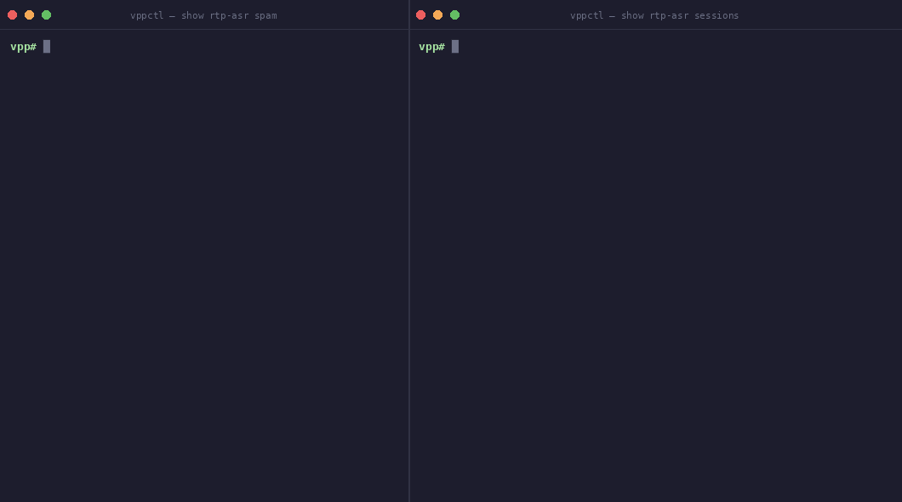Focus the cursor block in the sessions terminal
Screen dimensions: 902x502
pyautogui.click(x=455, y=47)
